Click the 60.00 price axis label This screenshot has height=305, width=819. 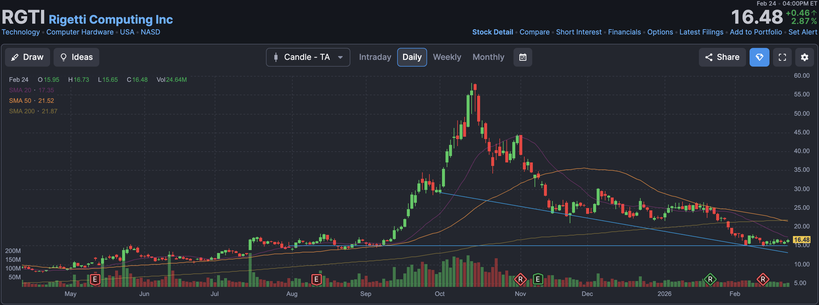click(x=801, y=75)
